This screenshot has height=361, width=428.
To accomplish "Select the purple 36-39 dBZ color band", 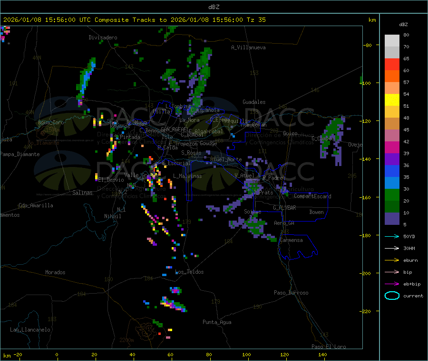I will pyautogui.click(x=392, y=159).
